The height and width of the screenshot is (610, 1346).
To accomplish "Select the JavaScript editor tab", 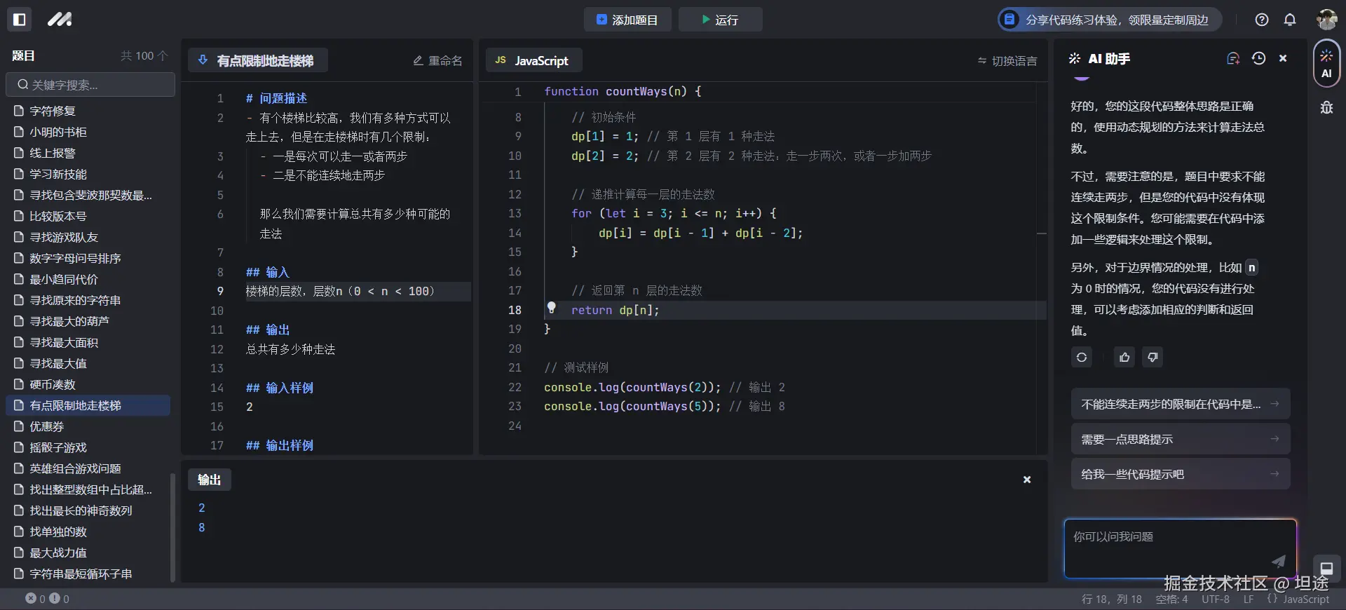I will coord(533,61).
